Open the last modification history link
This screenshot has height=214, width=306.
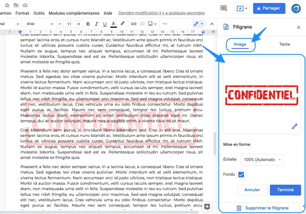(x=161, y=13)
